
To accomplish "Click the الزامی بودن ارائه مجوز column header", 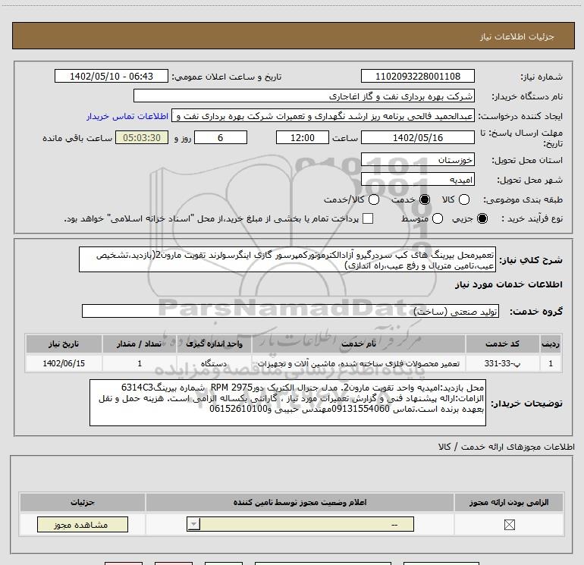I will [x=509, y=502].
